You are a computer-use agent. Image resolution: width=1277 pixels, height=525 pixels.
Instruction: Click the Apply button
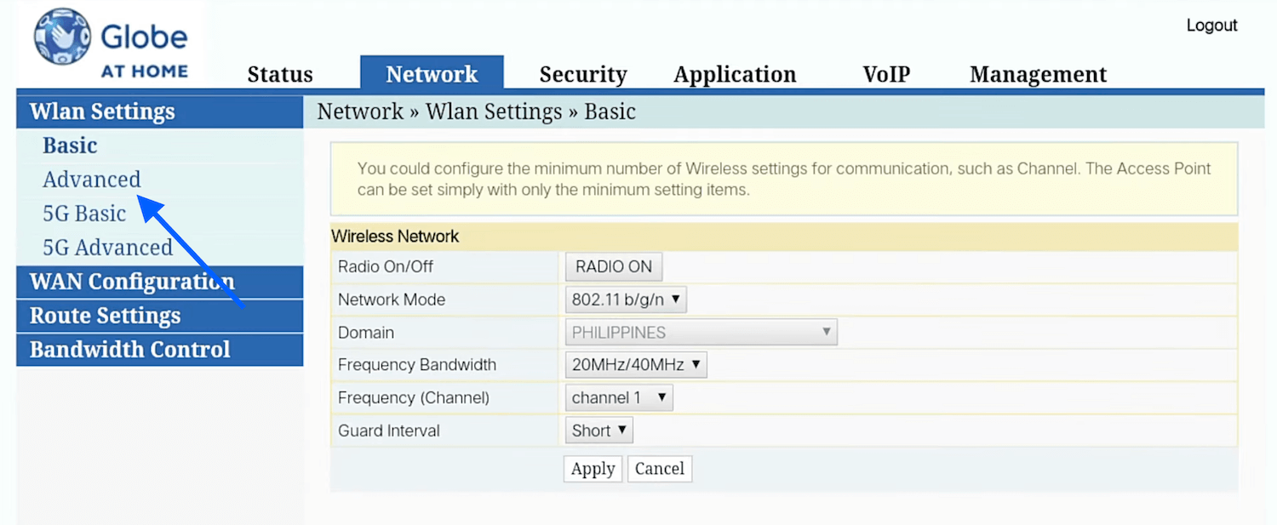593,469
